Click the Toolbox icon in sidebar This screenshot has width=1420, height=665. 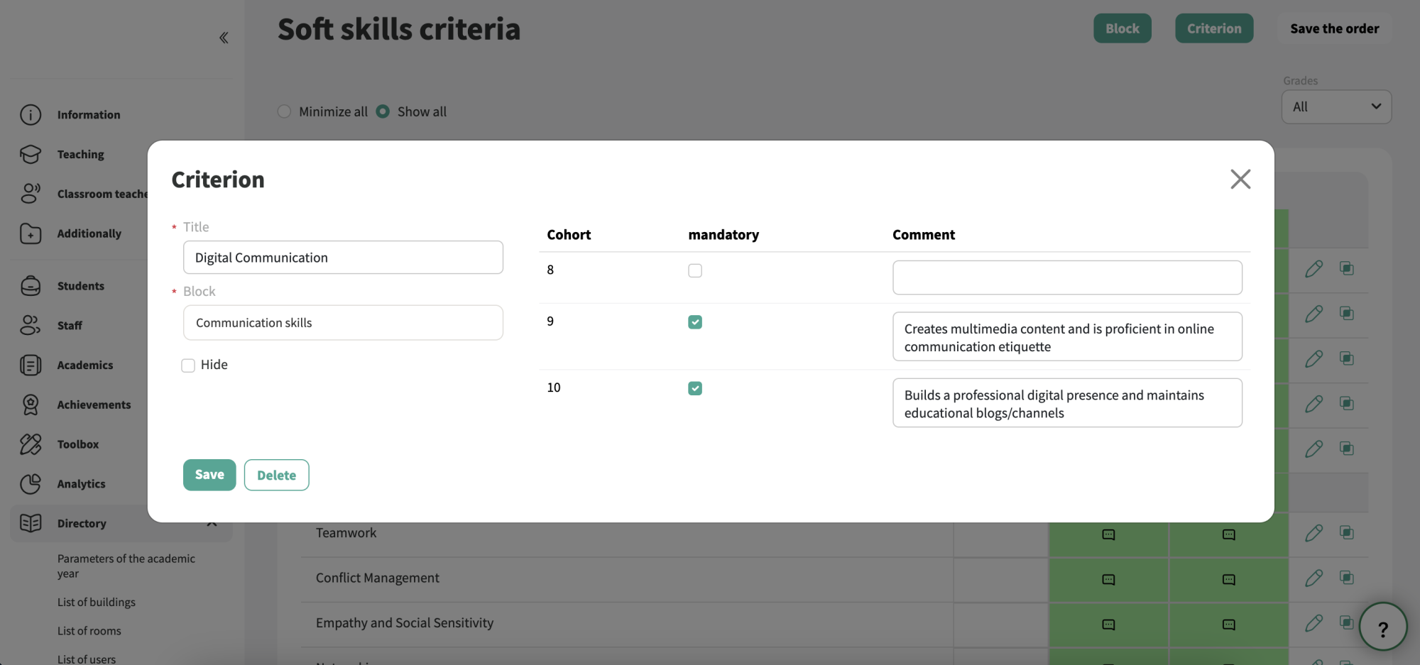click(31, 444)
